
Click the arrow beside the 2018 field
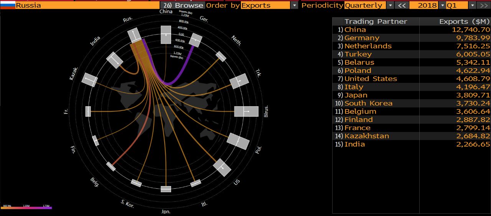tap(442, 5)
